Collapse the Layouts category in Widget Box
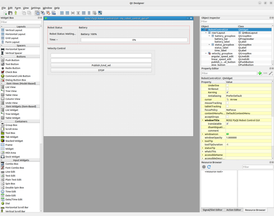274x216 pixels. [x=2, y=26]
